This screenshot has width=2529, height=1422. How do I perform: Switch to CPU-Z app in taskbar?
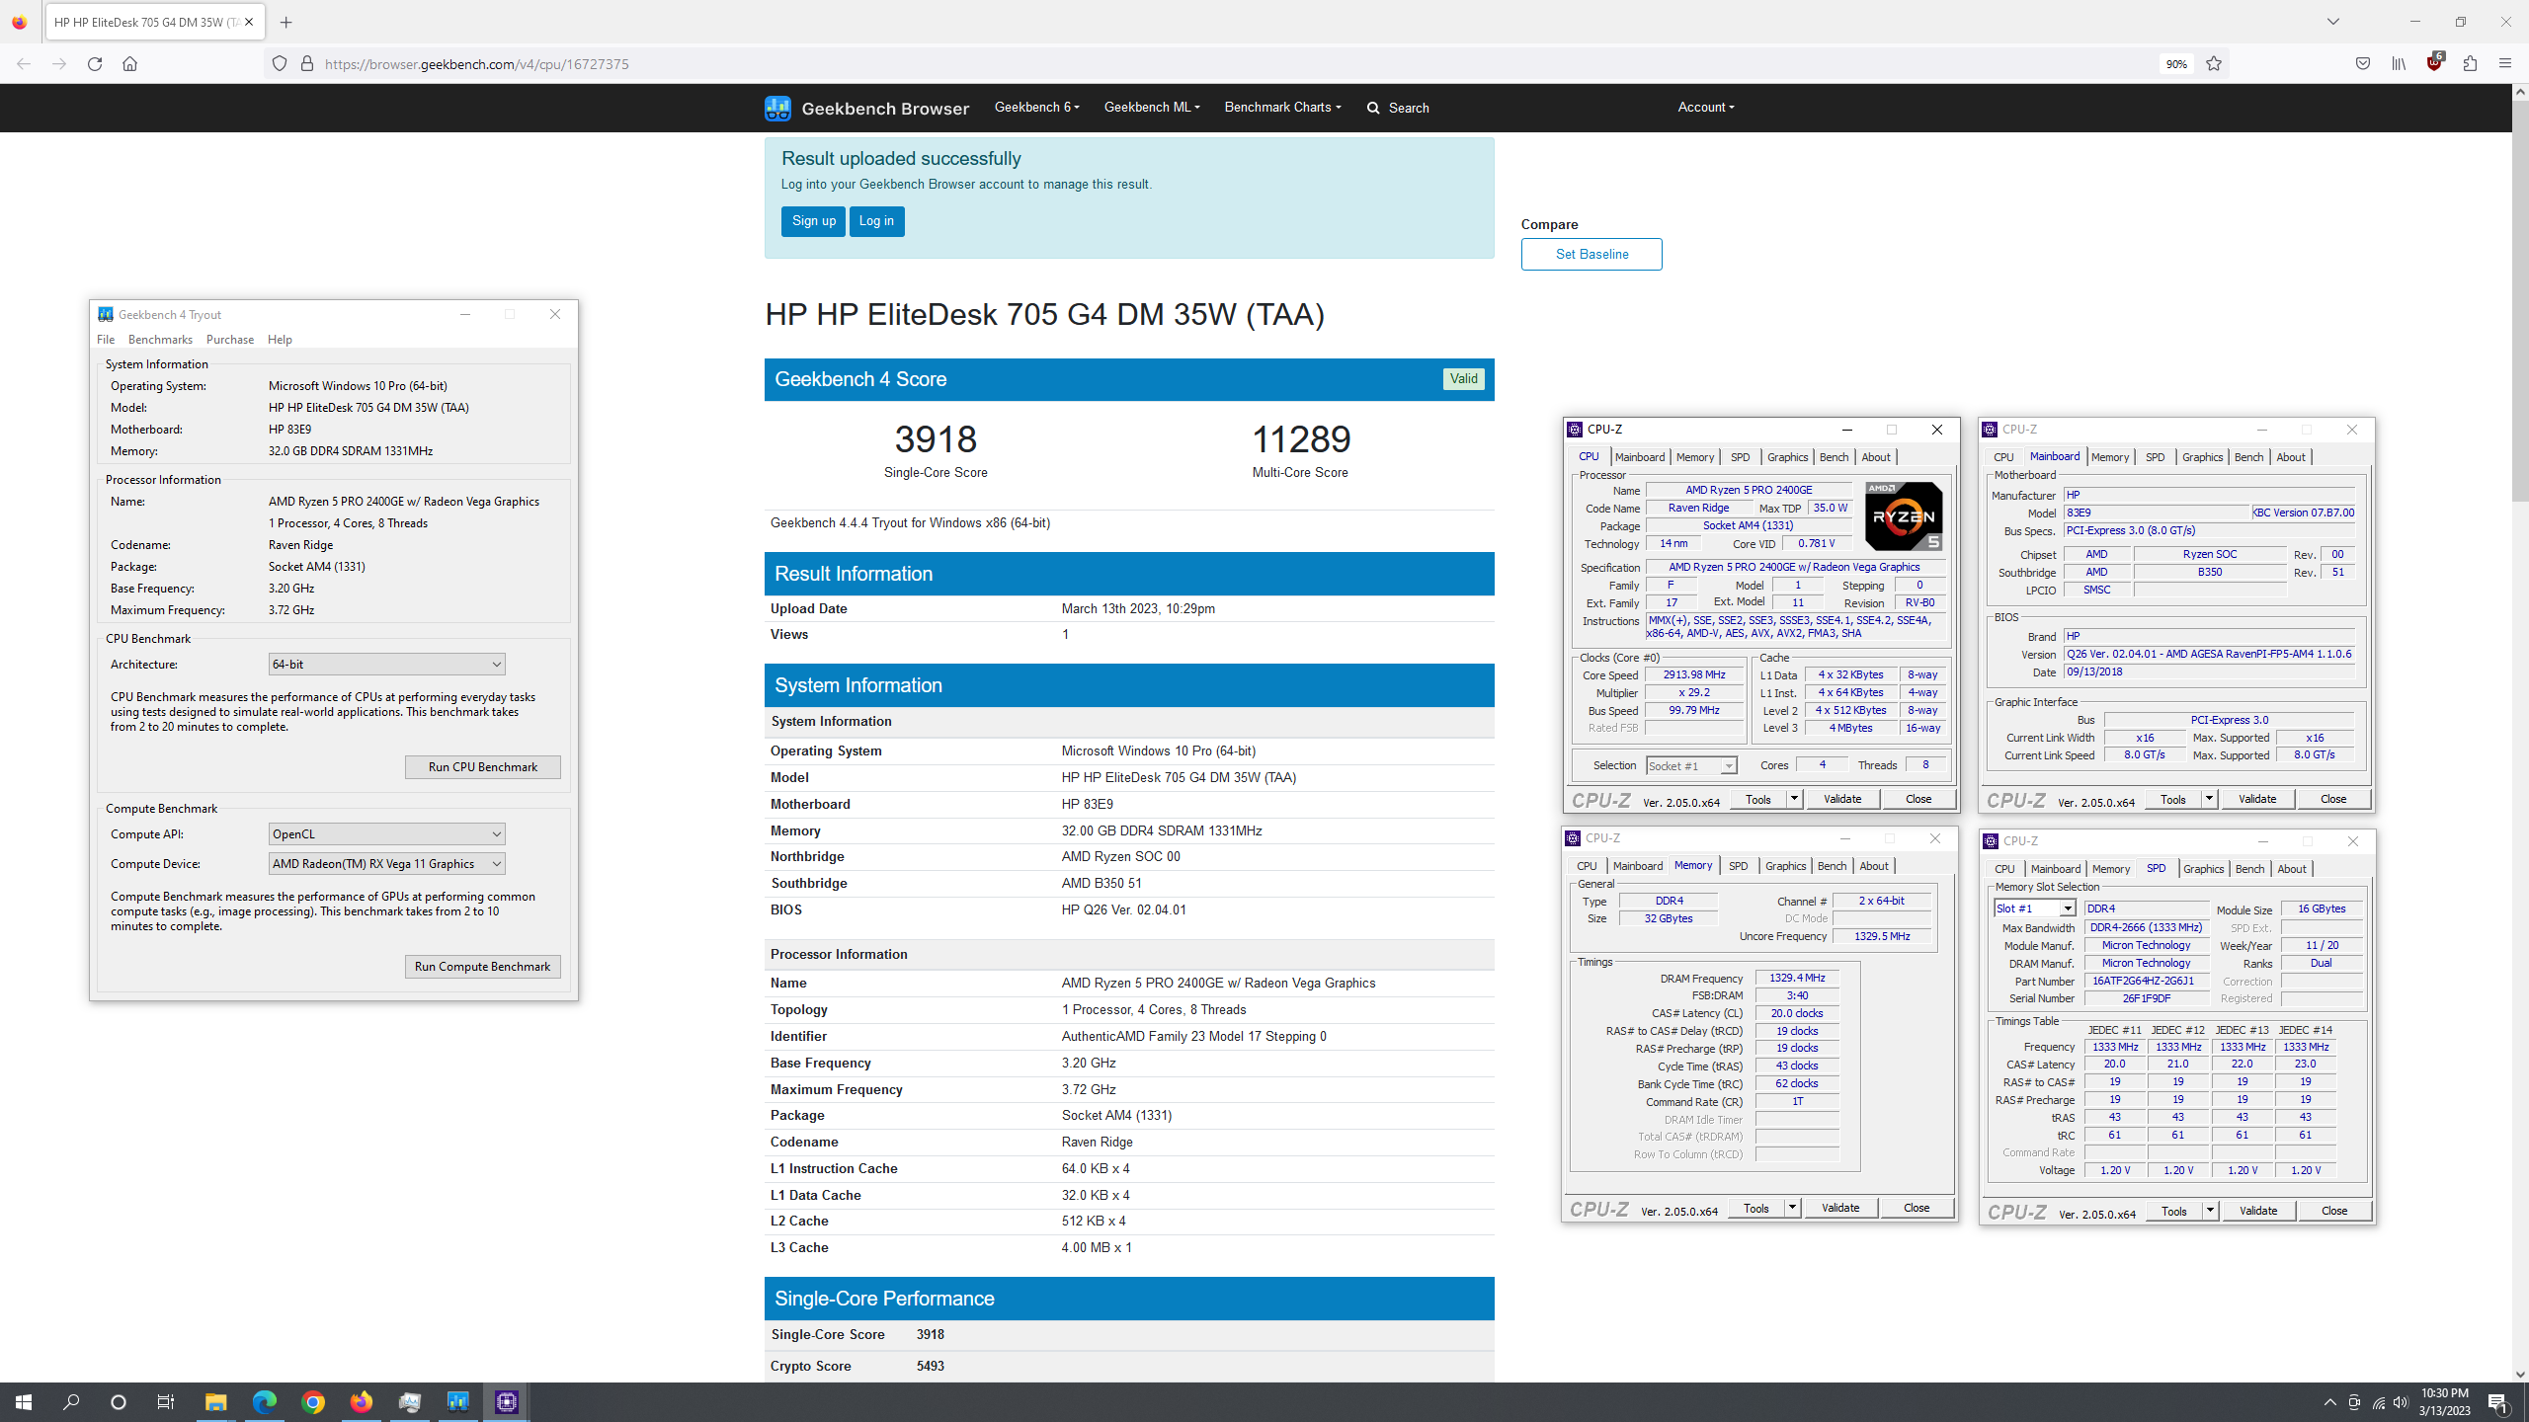tap(507, 1401)
